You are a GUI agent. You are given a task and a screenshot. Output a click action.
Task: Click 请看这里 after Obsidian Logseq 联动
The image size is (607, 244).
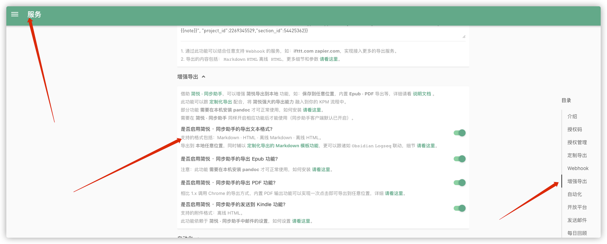(426, 145)
